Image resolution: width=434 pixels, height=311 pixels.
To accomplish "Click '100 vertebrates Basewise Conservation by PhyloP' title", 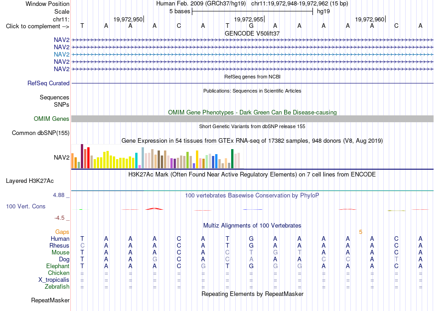I will pos(252,196).
